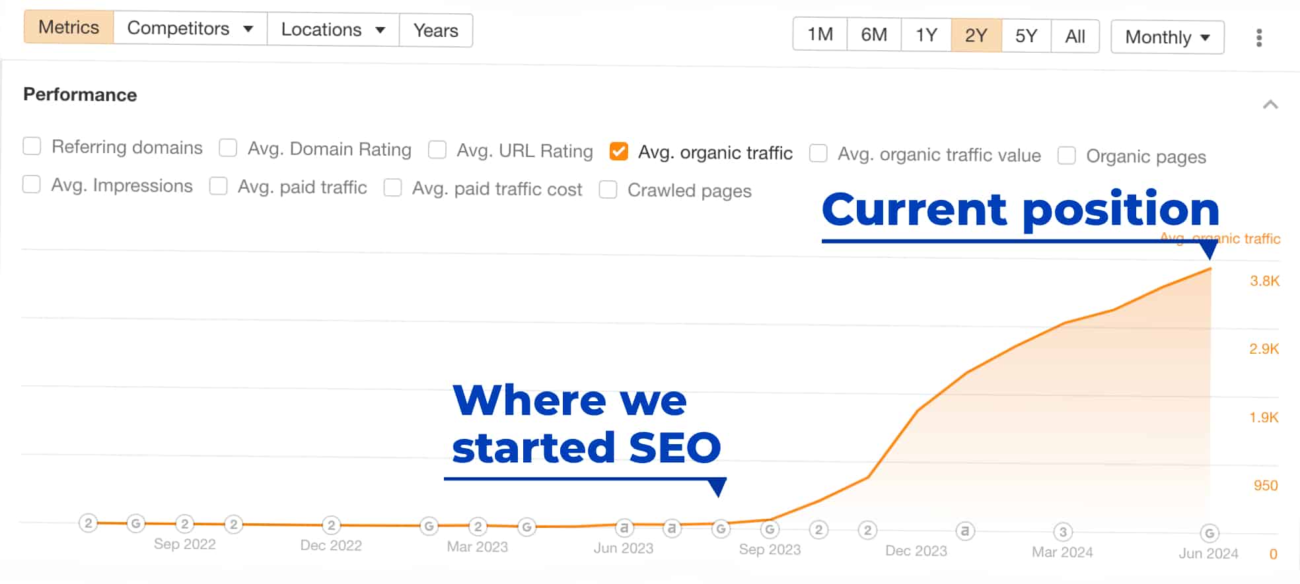Image resolution: width=1300 pixels, height=584 pixels.
Task: Choose the 5Y time range
Action: coord(1026,36)
